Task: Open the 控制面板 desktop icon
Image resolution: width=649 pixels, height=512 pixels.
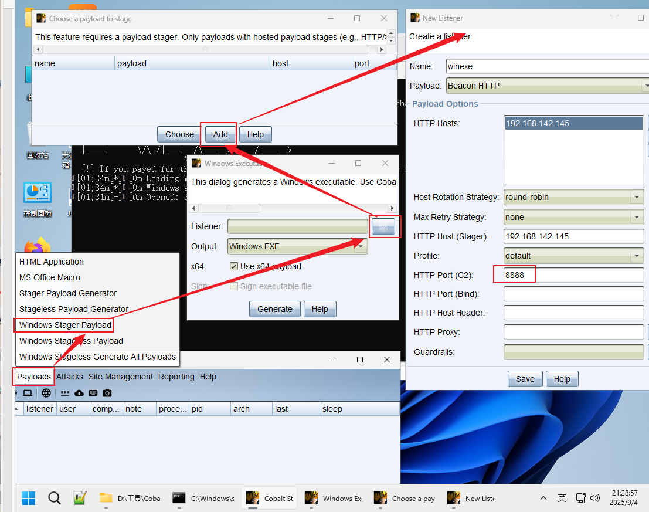Action: [x=38, y=199]
